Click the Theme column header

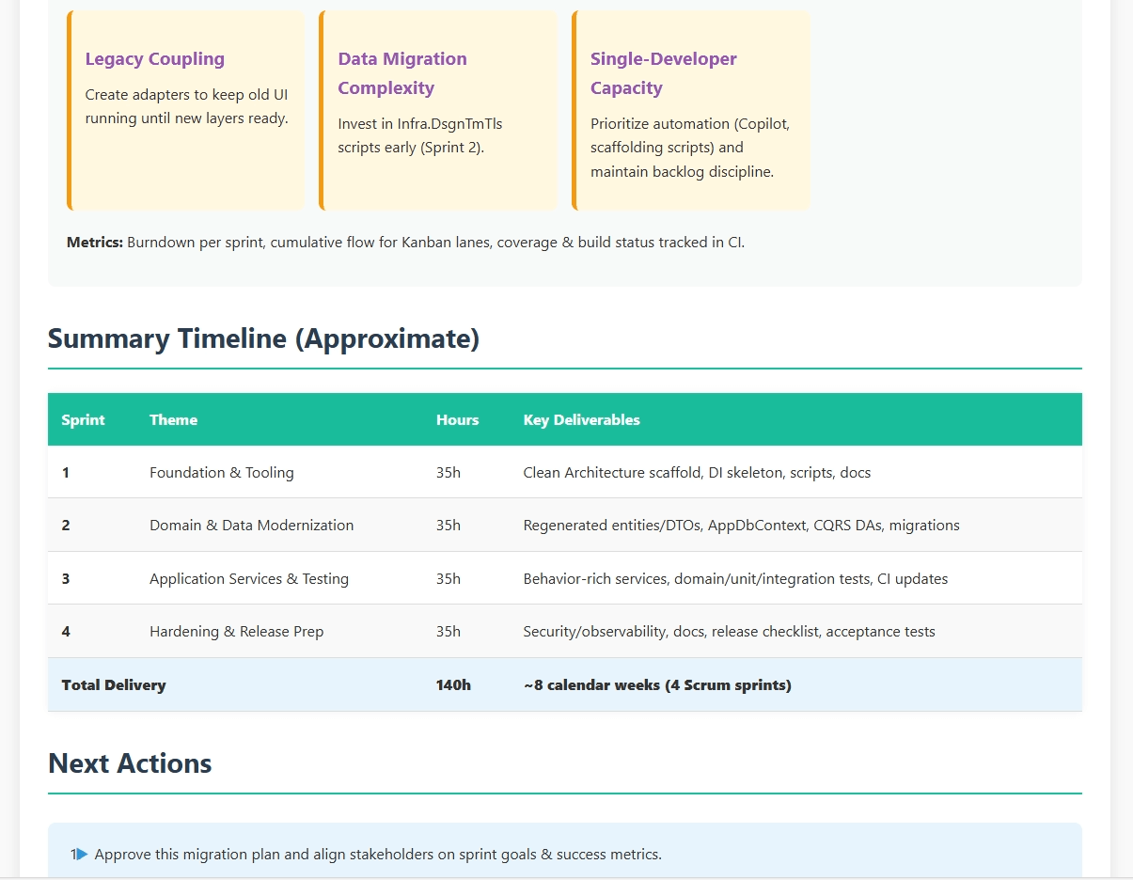coord(173,419)
